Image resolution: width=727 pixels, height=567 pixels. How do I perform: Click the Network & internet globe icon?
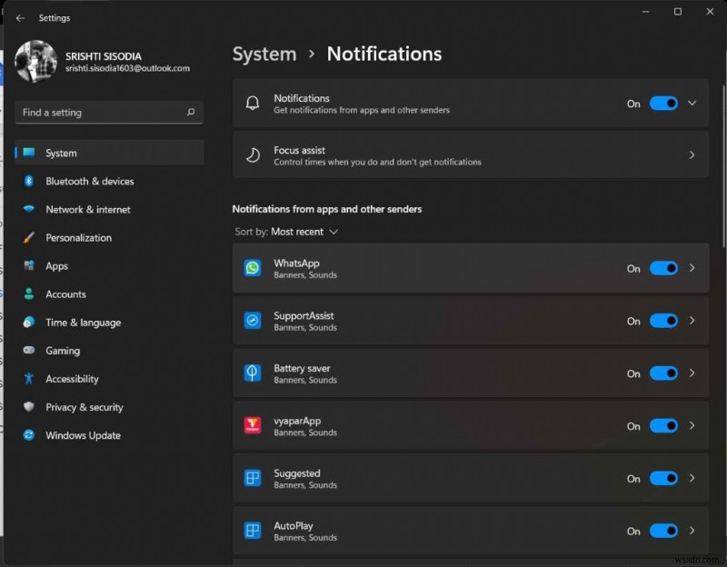pyautogui.click(x=27, y=209)
